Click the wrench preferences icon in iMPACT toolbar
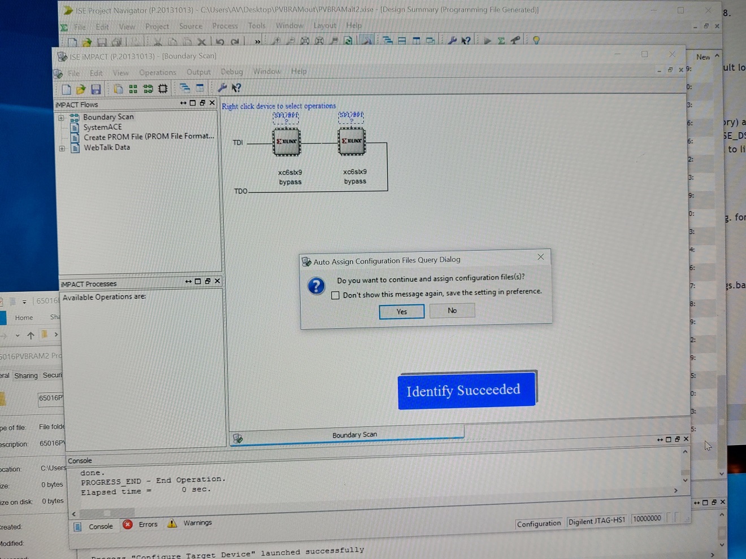 click(x=222, y=88)
